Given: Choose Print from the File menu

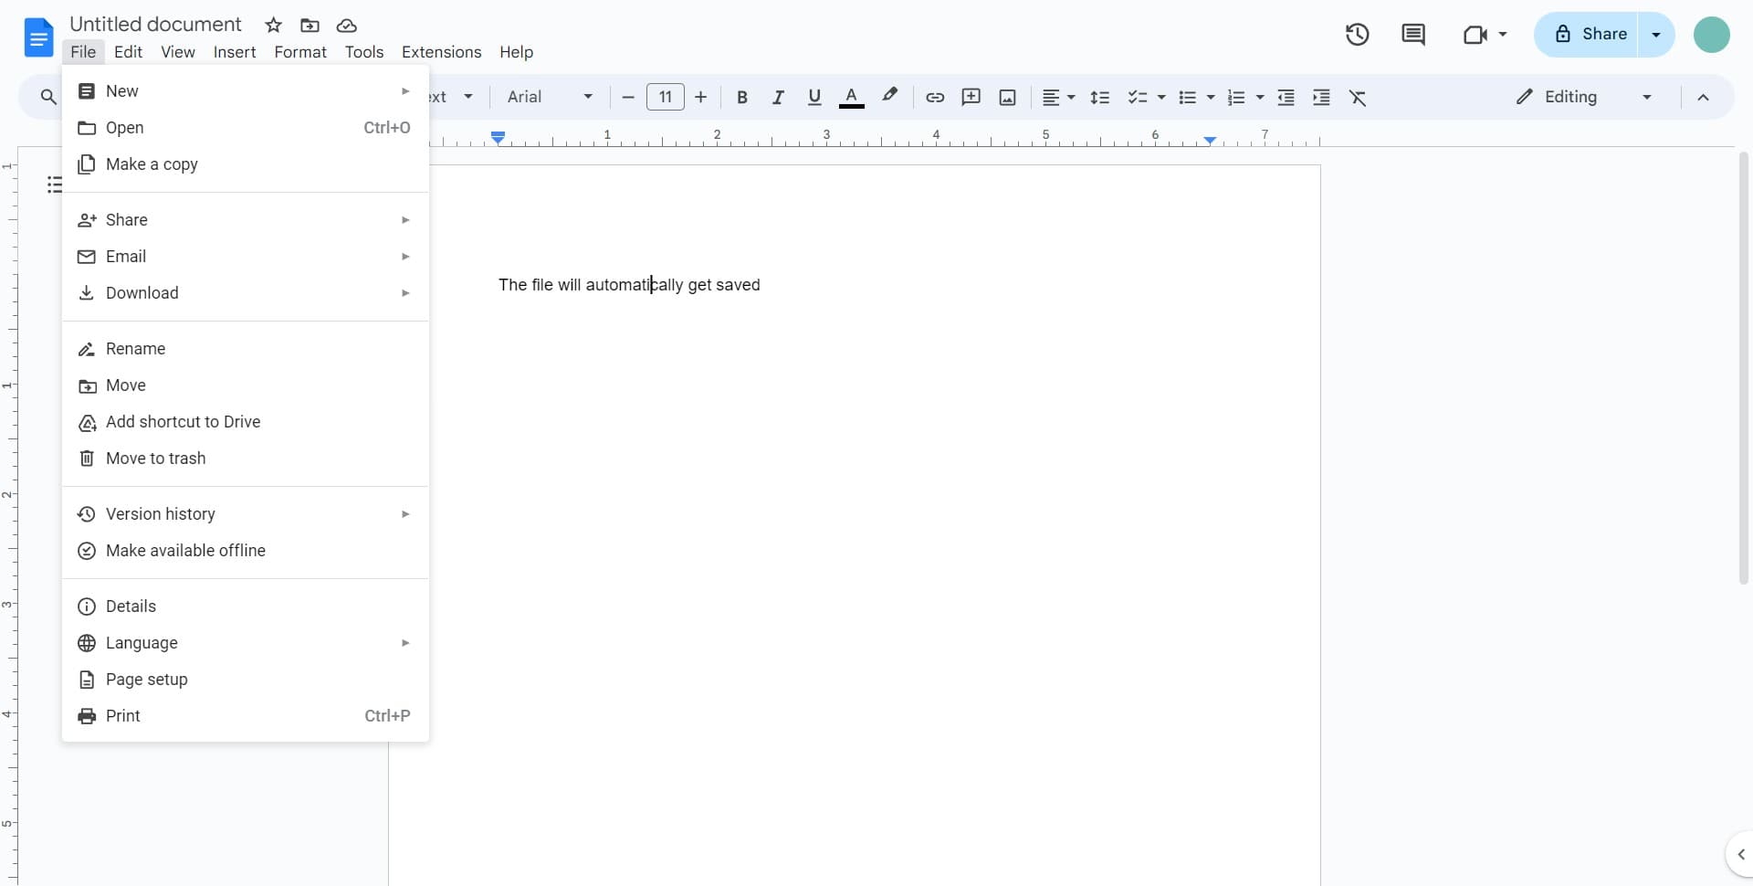Looking at the screenshot, I should tap(121, 716).
